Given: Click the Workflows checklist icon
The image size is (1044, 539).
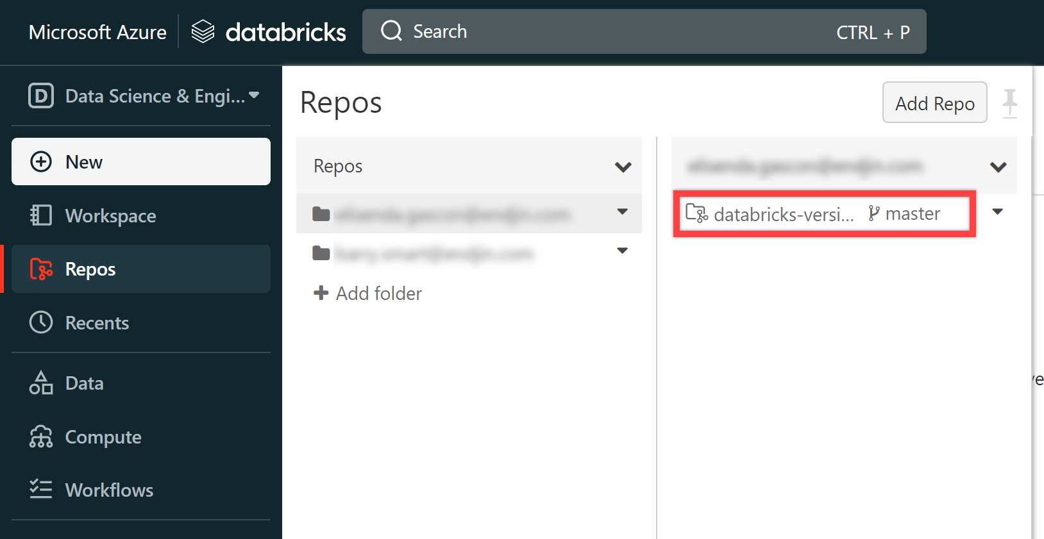Looking at the screenshot, I should pos(41,489).
